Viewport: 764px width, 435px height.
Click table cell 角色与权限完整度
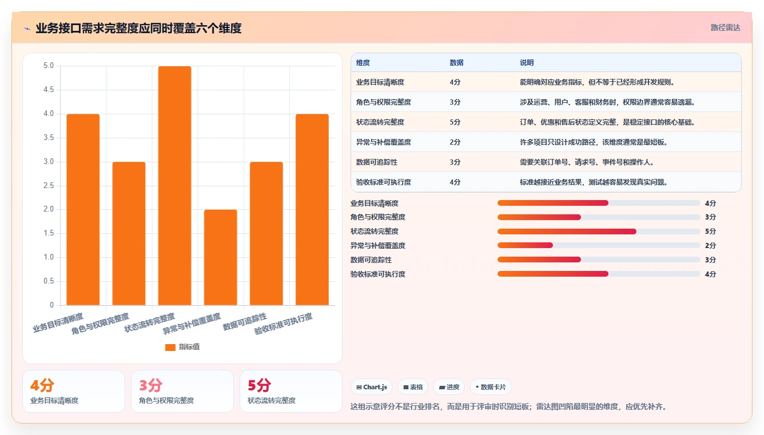(383, 102)
